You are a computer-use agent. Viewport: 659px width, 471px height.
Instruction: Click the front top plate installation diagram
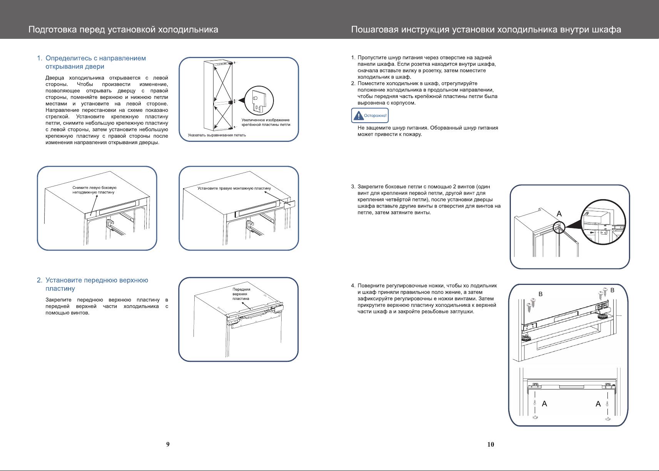[239, 319]
